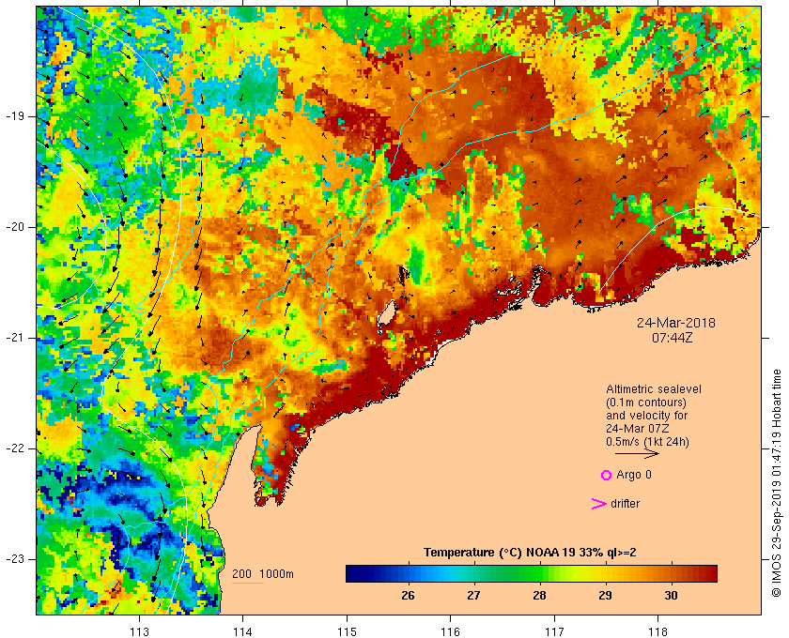This screenshot has width=789, height=638.
Task: Click the temperature colorbar at 26
Action: [x=408, y=573]
